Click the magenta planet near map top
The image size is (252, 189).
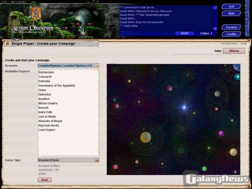pyautogui.click(x=170, y=88)
